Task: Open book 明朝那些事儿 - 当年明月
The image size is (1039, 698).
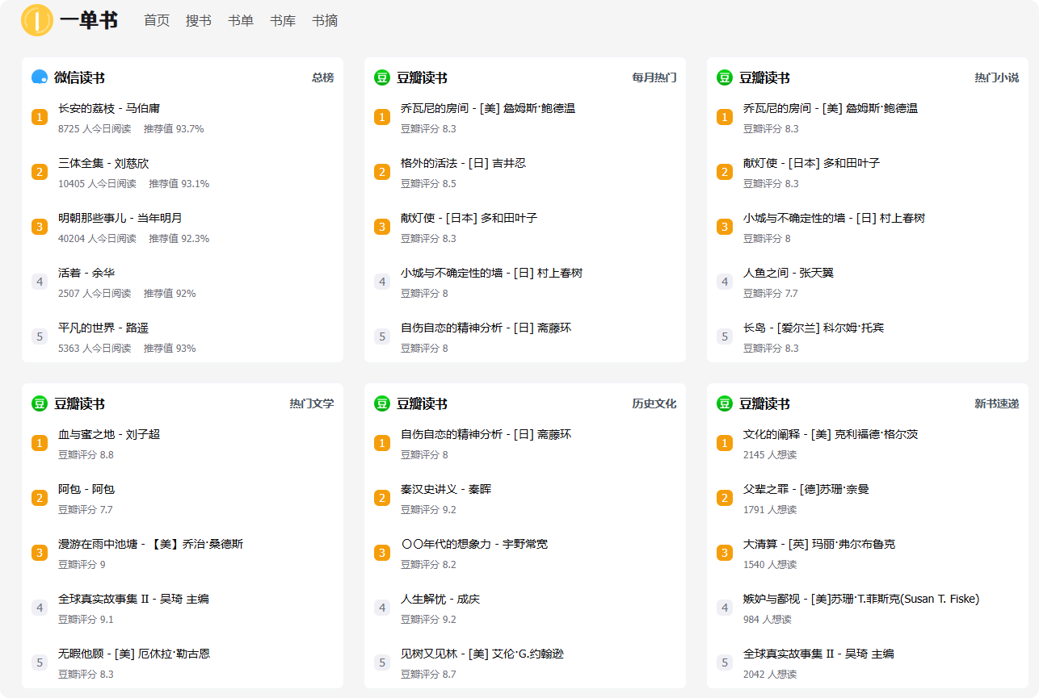Action: click(120, 218)
